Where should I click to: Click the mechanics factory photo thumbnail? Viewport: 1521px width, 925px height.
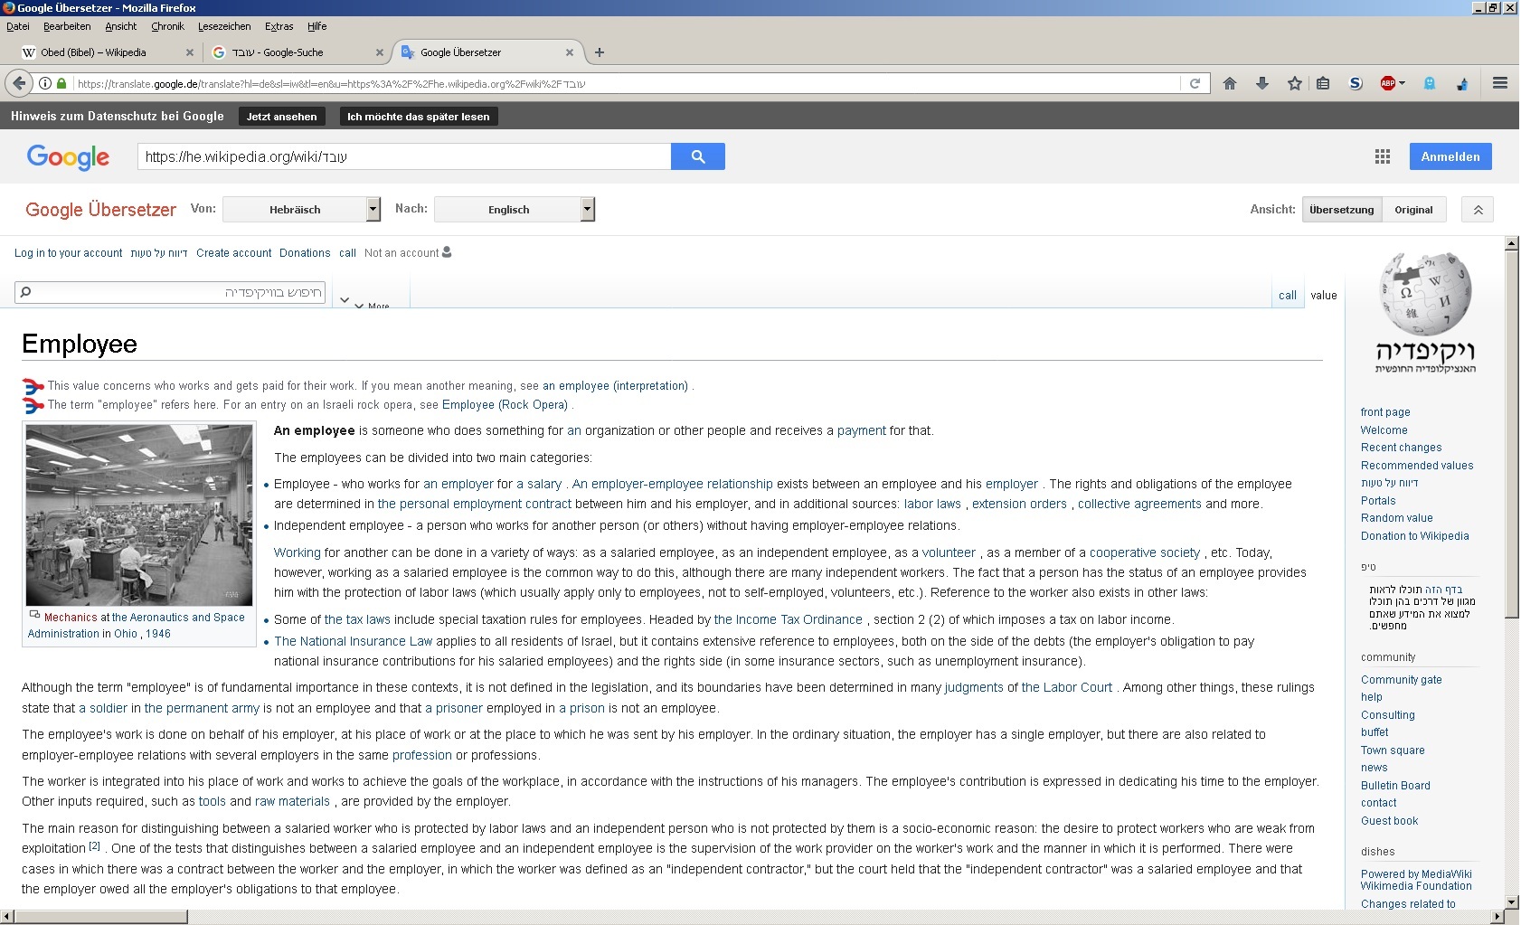[139, 515]
